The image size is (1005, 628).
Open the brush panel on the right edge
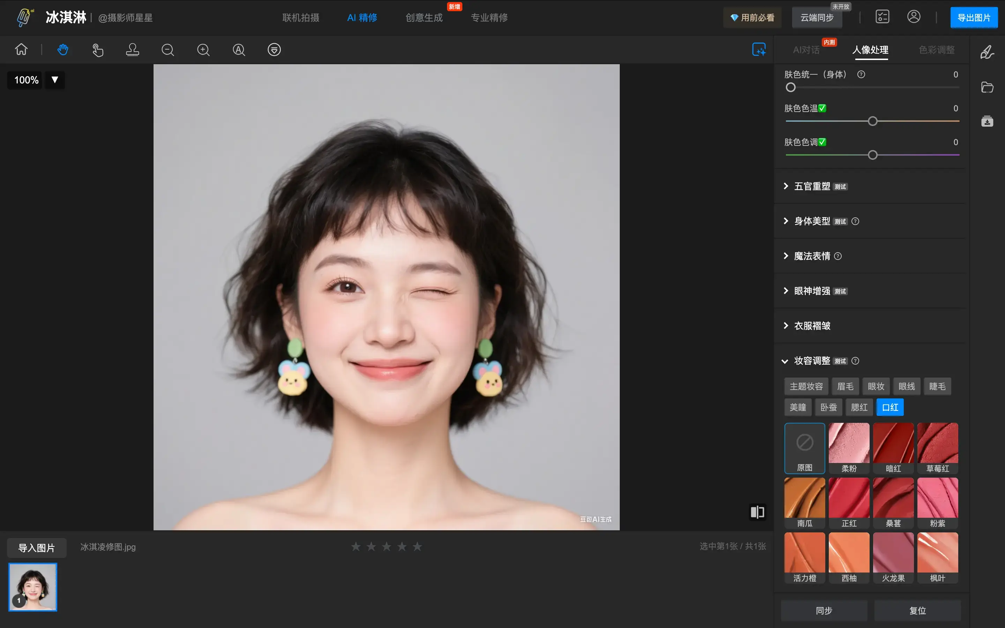click(x=987, y=52)
